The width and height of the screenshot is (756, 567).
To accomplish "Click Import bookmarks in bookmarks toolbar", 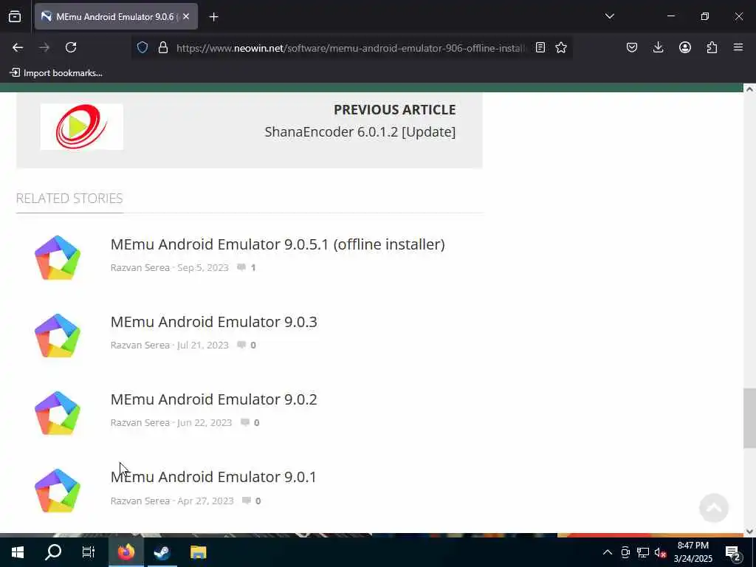I will click(x=56, y=73).
